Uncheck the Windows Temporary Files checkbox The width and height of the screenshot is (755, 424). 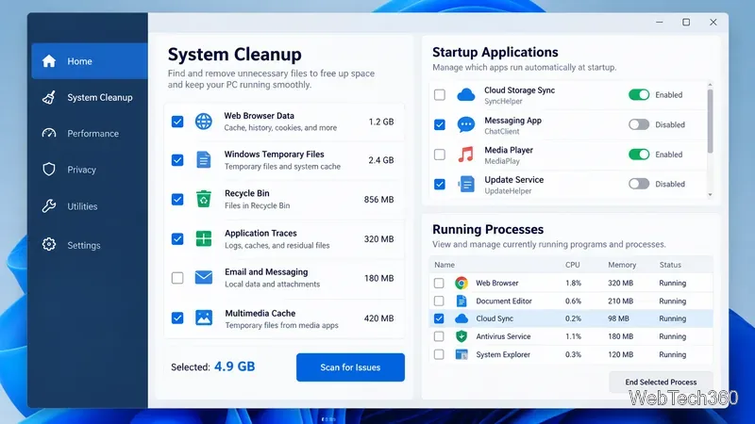(177, 159)
